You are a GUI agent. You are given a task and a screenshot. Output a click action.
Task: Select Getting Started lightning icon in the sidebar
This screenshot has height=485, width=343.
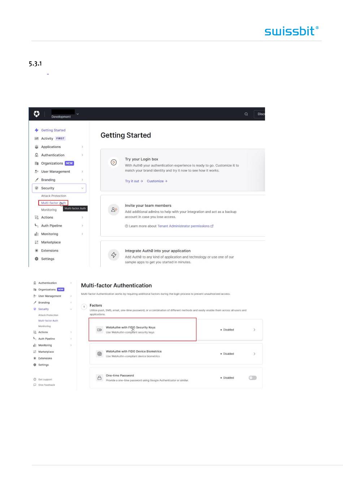click(x=36, y=130)
